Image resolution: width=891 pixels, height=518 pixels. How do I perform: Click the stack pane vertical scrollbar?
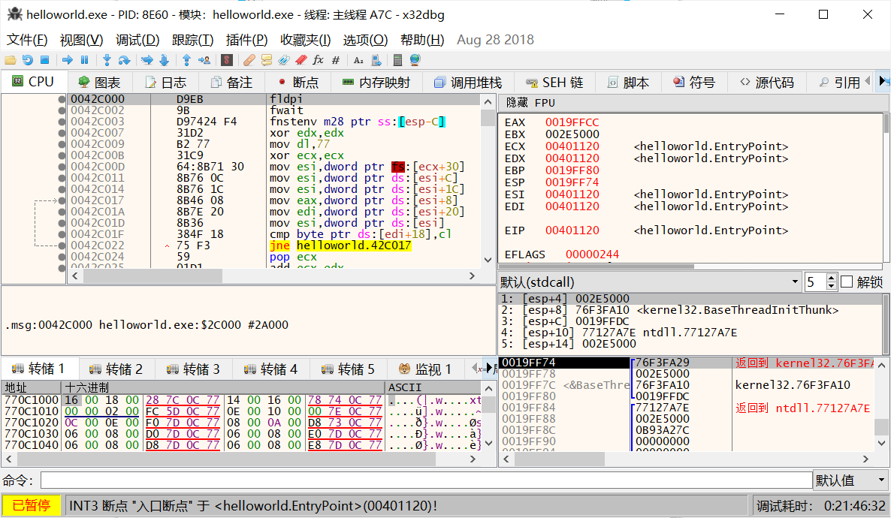(881, 404)
